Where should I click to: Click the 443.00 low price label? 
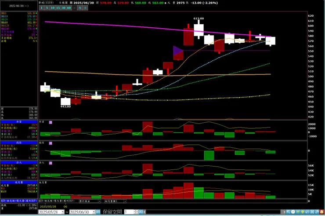tap(65, 106)
